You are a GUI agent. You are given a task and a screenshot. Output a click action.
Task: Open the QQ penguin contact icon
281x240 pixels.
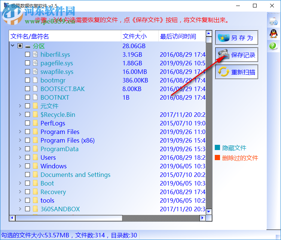click(273, 34)
